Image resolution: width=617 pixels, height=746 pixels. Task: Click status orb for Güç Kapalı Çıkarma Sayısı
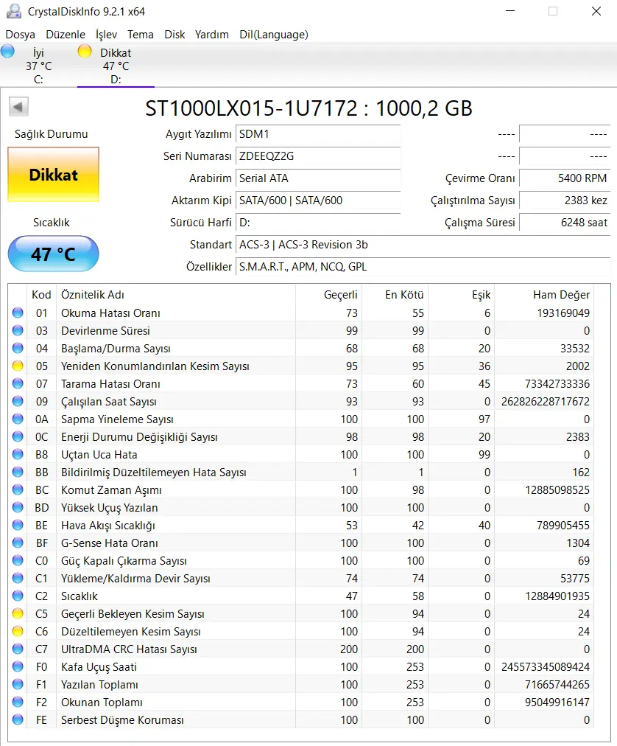point(18,560)
